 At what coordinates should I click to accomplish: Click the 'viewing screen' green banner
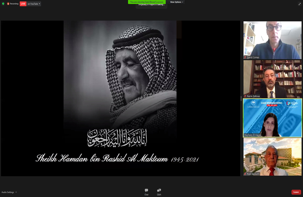pyautogui.click(x=147, y=2)
